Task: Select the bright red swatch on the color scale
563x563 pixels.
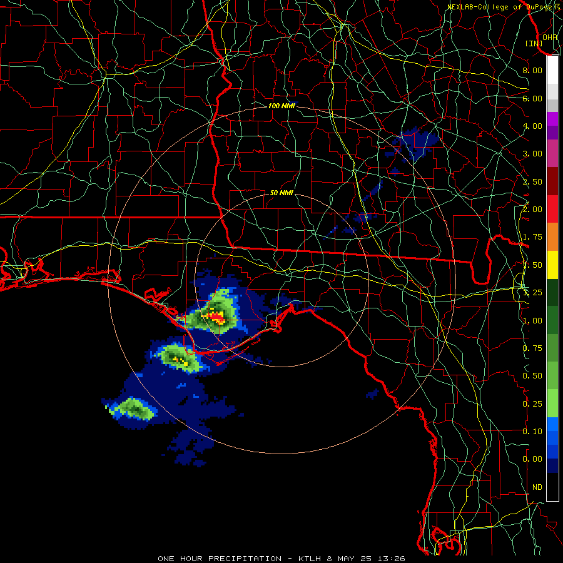Action: (552, 209)
